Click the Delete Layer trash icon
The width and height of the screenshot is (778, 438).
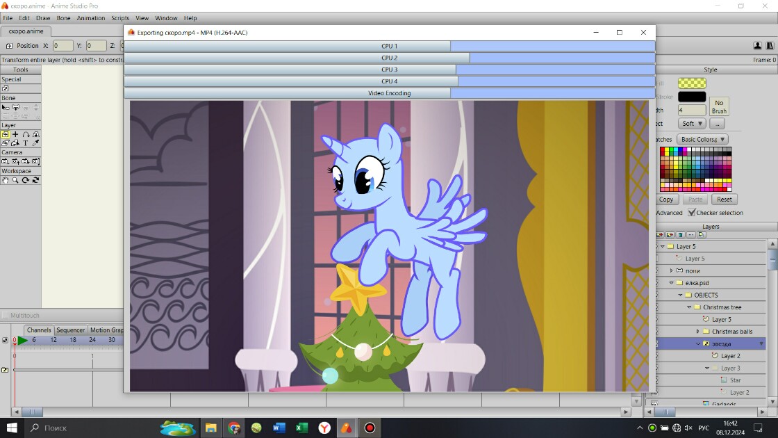click(681, 235)
